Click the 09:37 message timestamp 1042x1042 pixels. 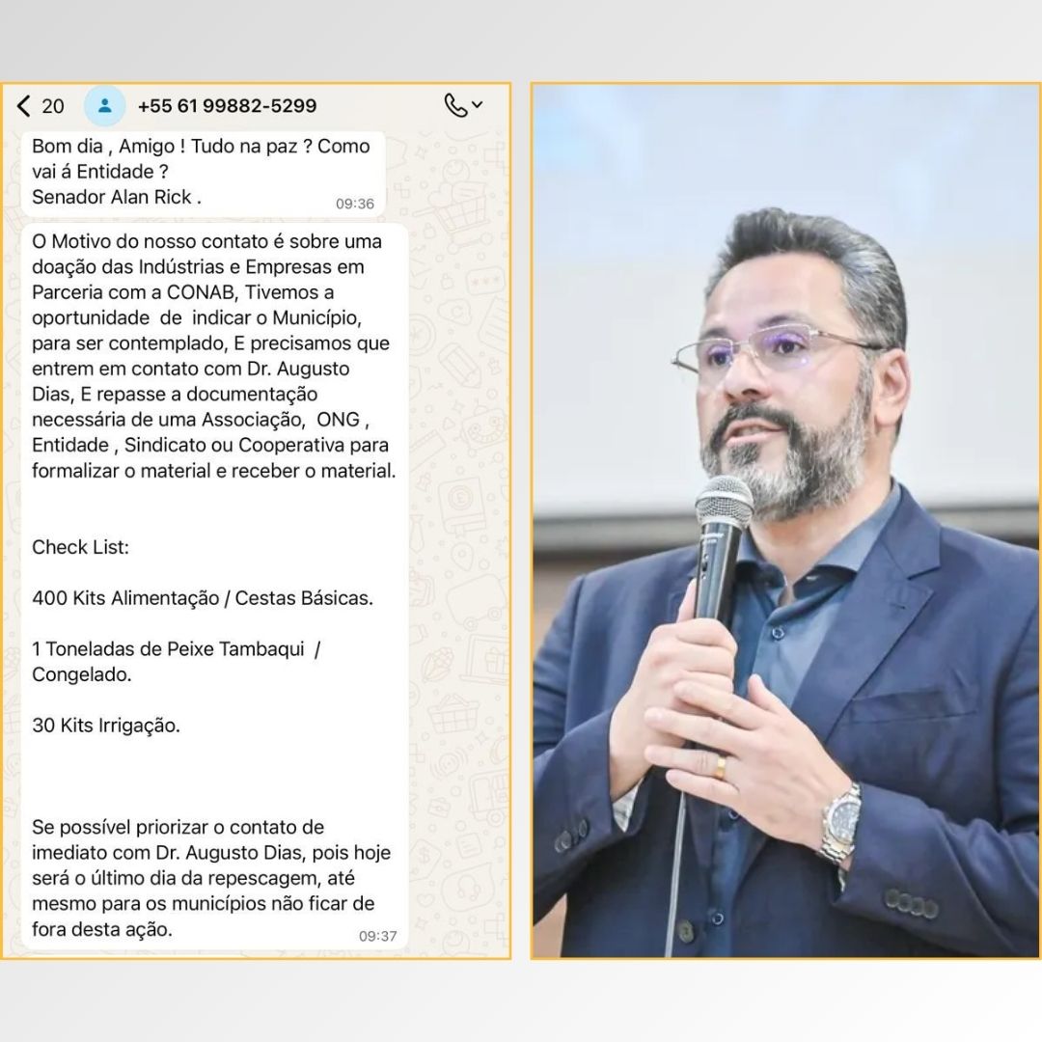click(377, 936)
